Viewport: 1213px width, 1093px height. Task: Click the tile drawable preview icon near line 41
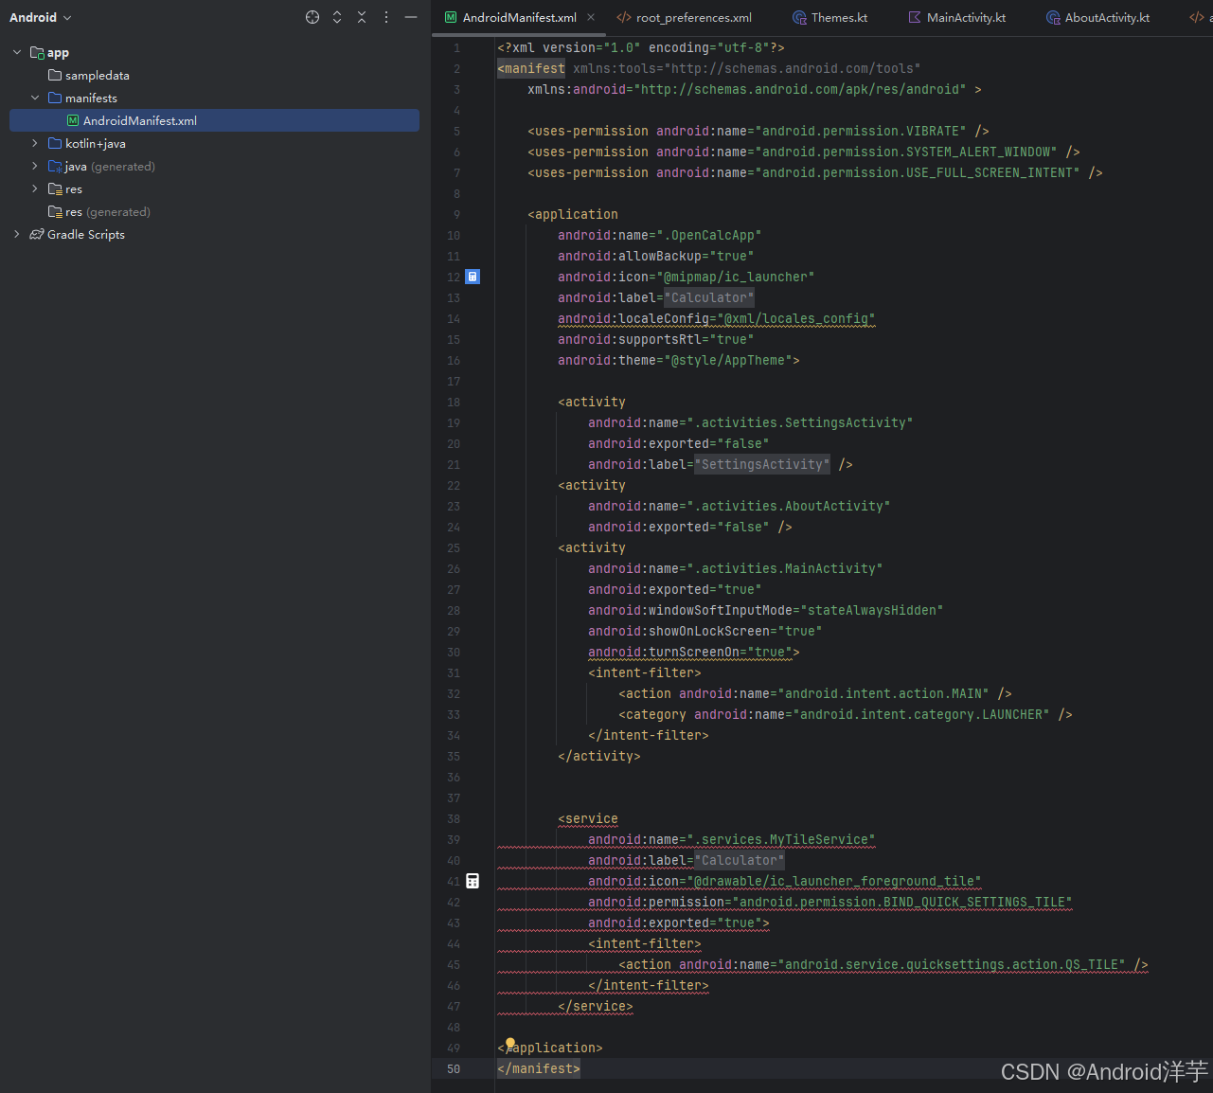coord(473,881)
